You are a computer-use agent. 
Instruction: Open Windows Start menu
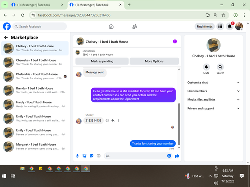(x=4, y=176)
